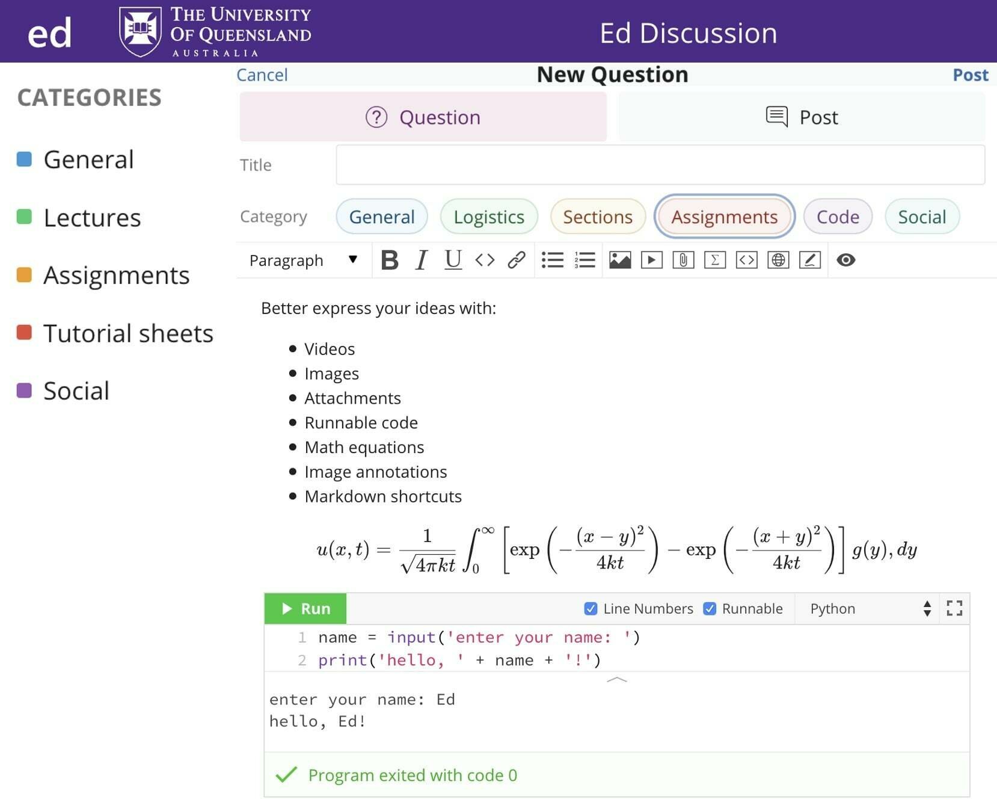Viewport: 997px width, 799px height.
Task: Choose the Assignments category pill
Action: point(725,217)
